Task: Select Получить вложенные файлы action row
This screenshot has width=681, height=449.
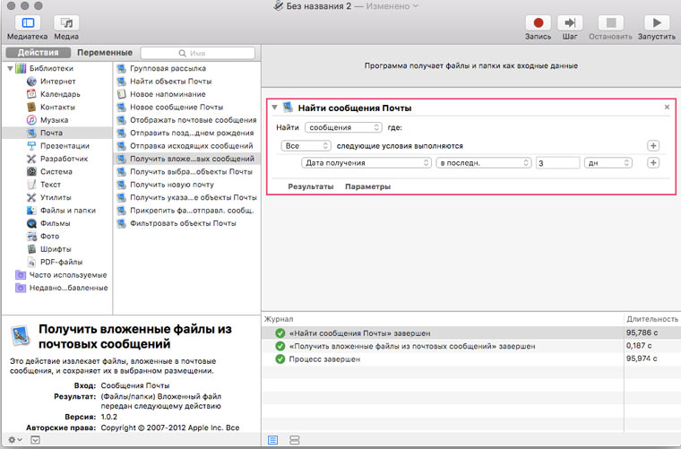Action: [x=187, y=159]
